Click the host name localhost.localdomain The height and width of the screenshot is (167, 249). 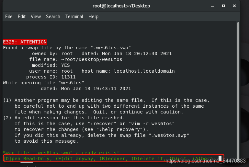pyautogui.click(x=144, y=71)
